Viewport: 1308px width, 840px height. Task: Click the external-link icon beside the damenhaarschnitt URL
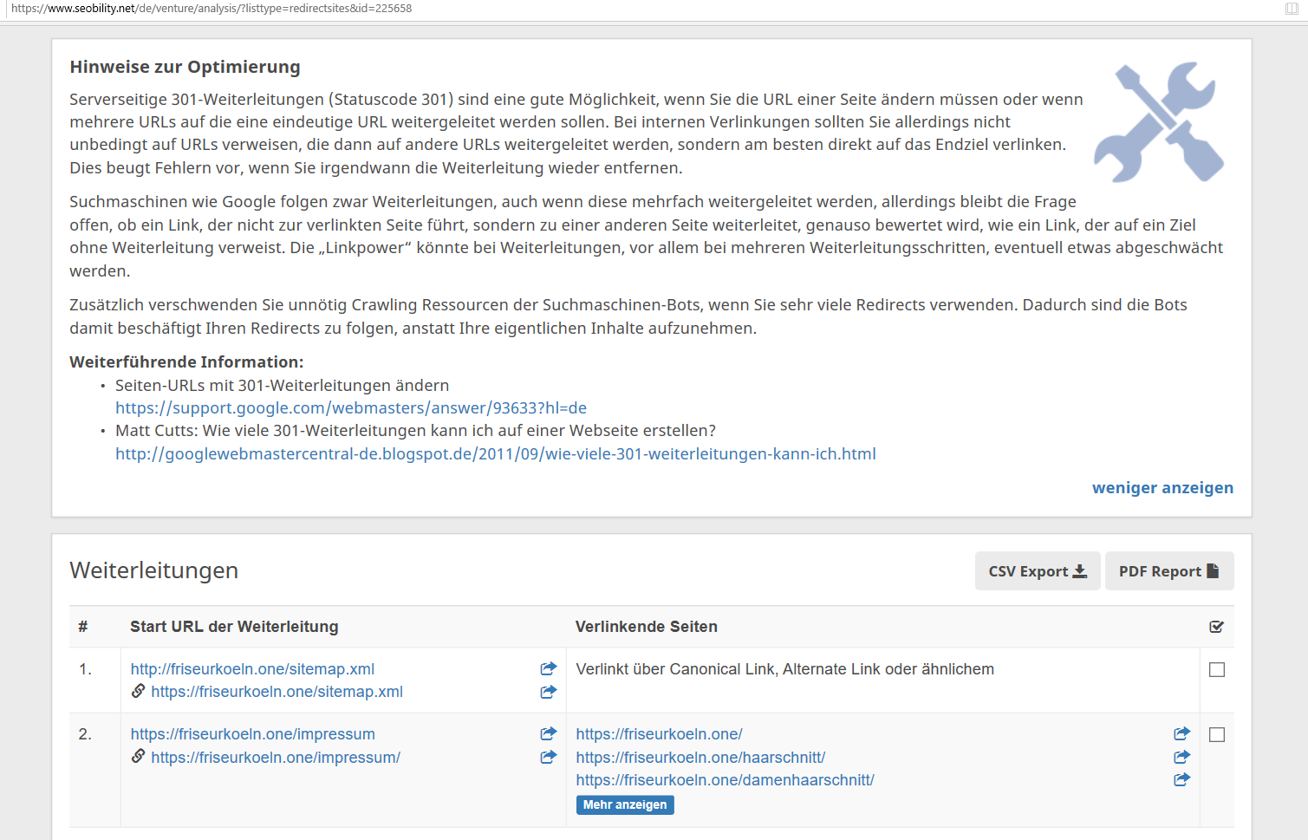[1181, 778]
